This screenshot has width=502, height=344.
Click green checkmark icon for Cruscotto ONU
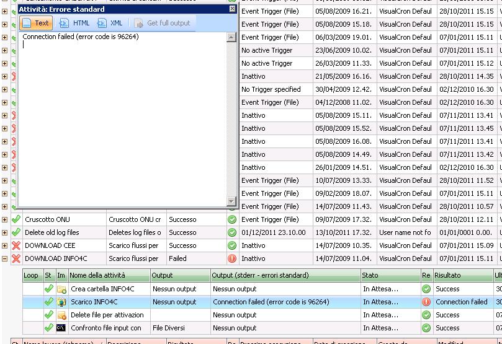[x=16, y=219]
